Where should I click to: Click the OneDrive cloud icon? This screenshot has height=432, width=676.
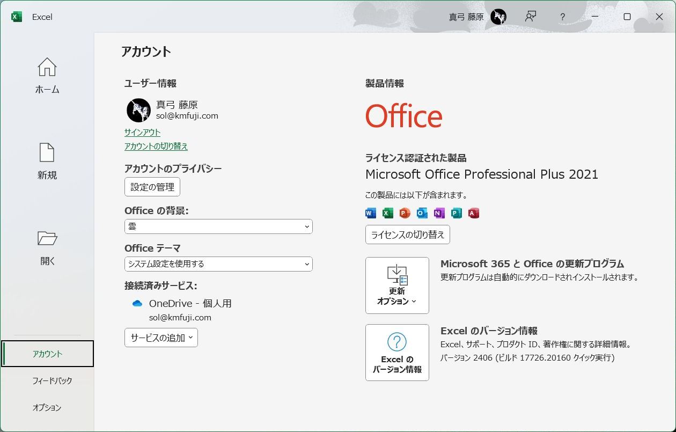pos(137,303)
